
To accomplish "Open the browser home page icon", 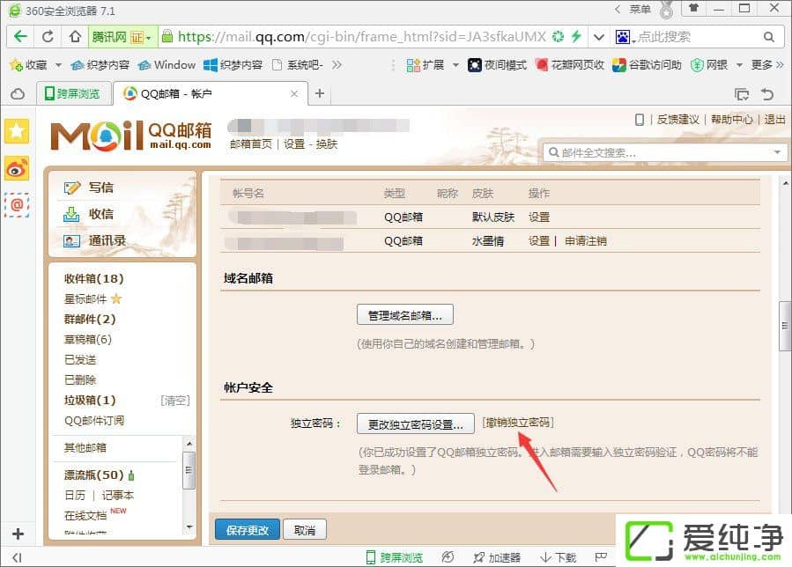I will pyautogui.click(x=75, y=37).
